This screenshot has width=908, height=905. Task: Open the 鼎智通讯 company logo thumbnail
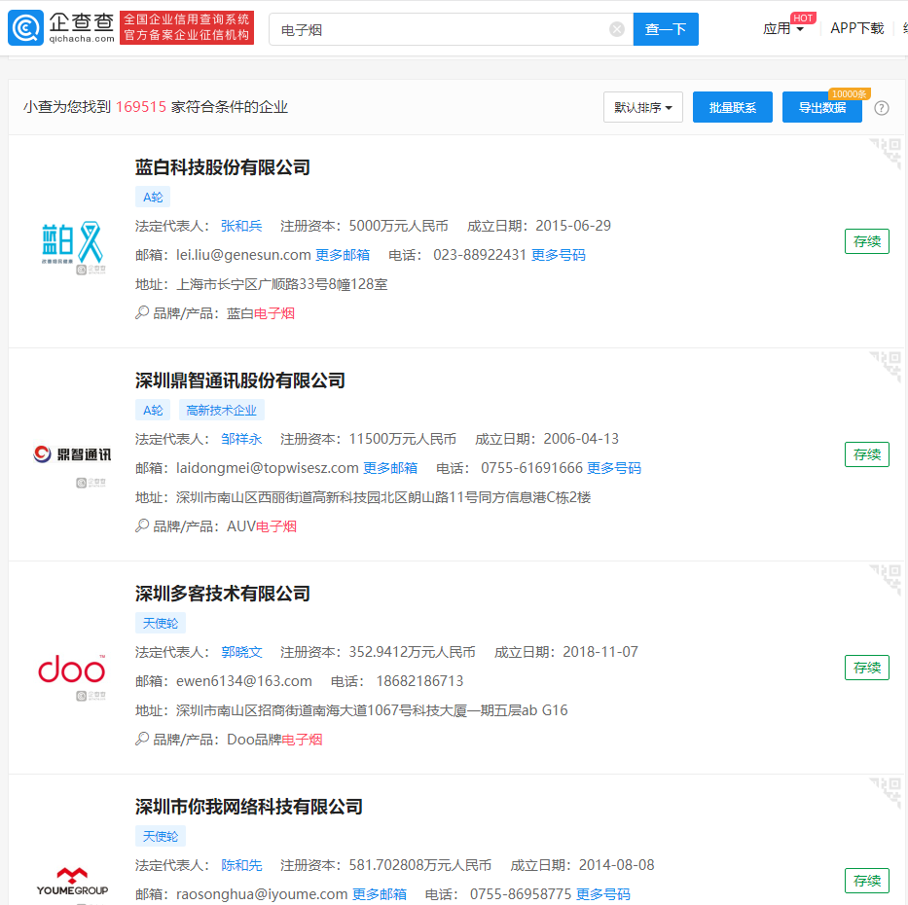(x=72, y=456)
